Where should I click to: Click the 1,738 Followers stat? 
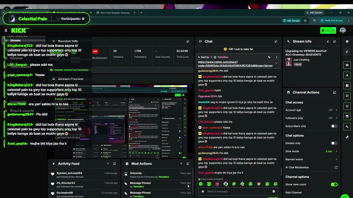pos(140,54)
